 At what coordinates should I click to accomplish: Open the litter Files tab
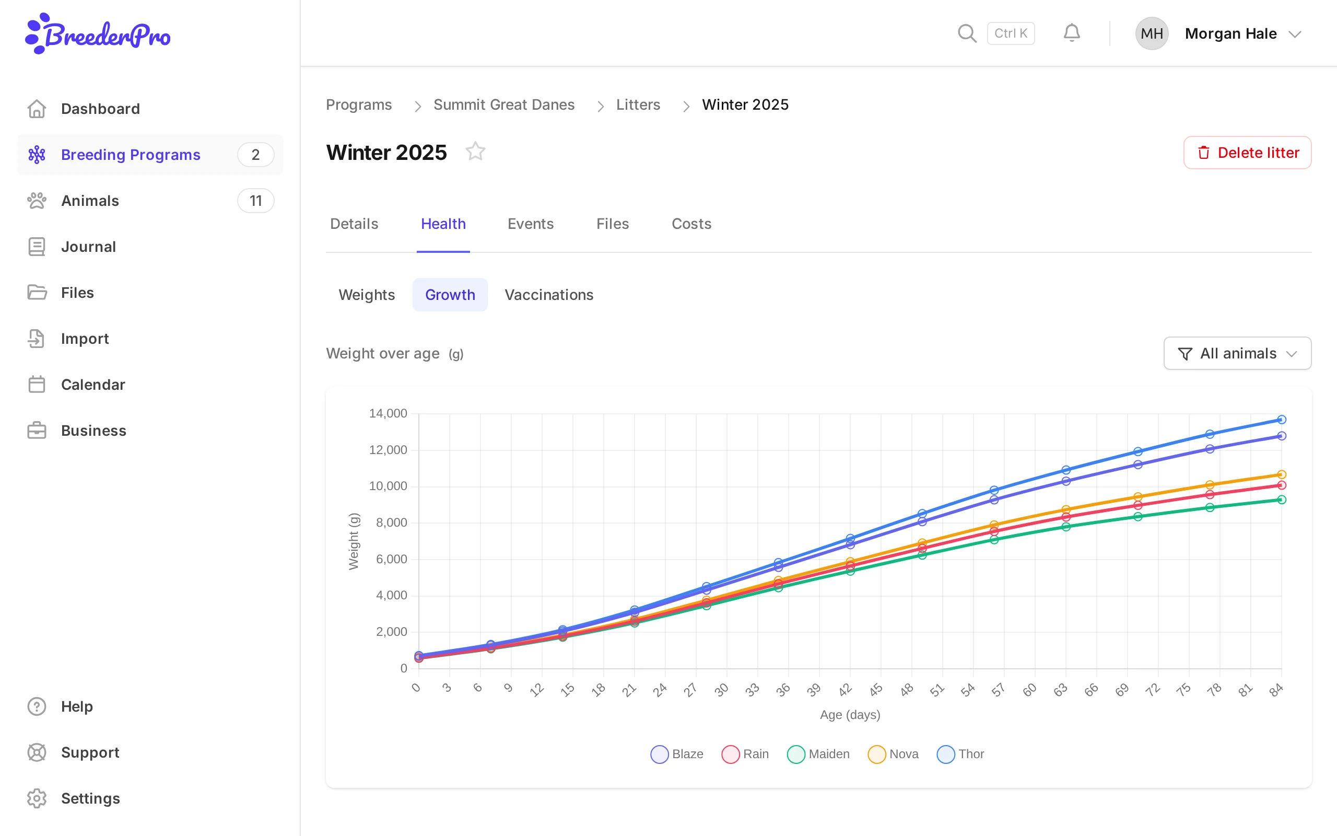(x=612, y=224)
